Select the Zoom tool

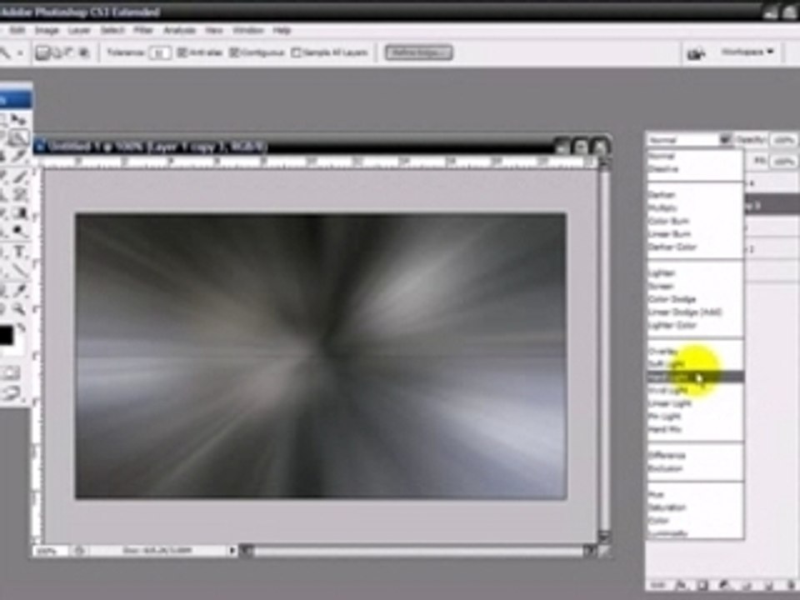click(19, 308)
